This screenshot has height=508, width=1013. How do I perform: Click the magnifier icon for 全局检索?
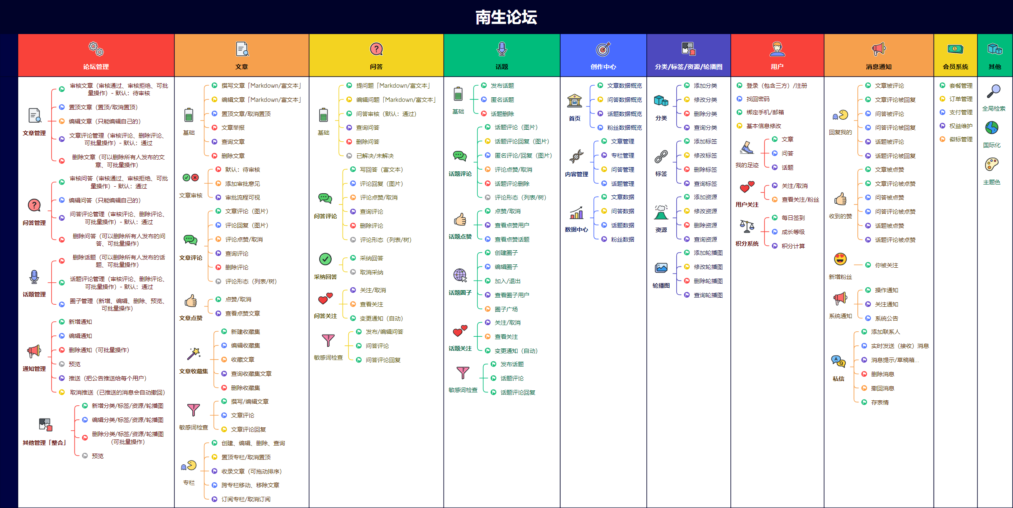(994, 91)
